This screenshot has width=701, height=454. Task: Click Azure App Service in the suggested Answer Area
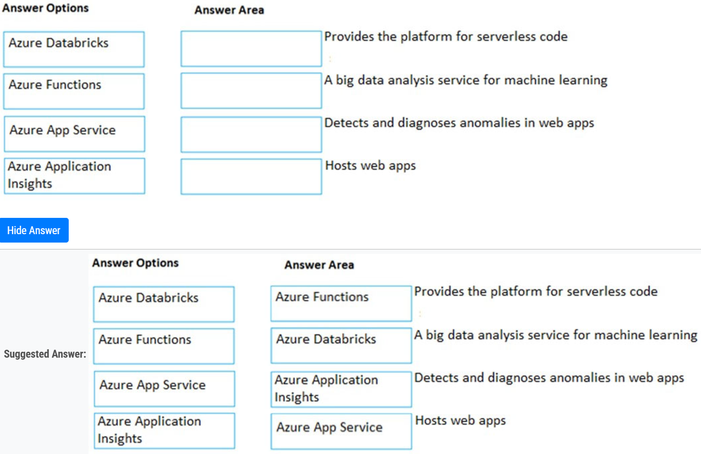(341, 431)
